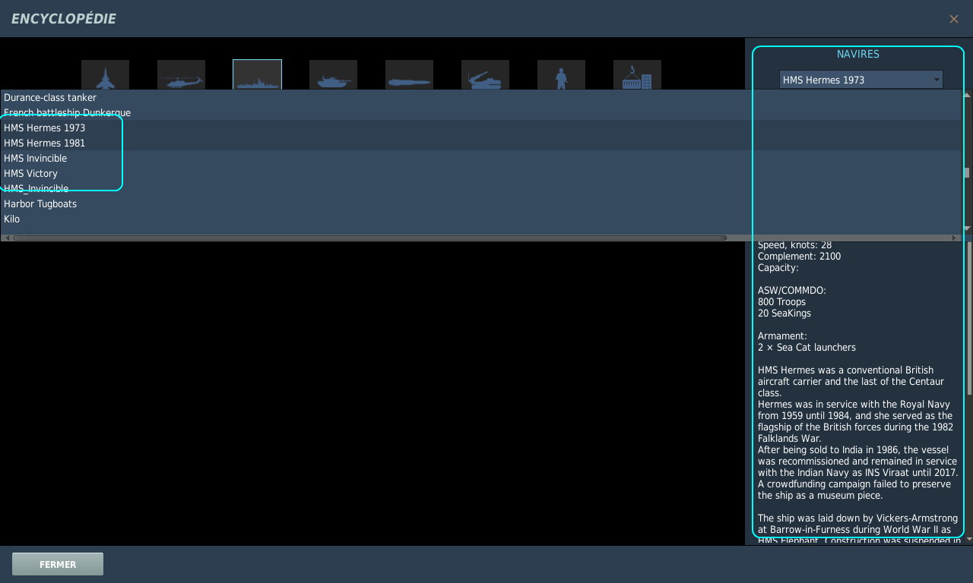Screen dimensions: 973x583
Task: Choose French battleship Dunkerque from the list
Action: [481, 112]
